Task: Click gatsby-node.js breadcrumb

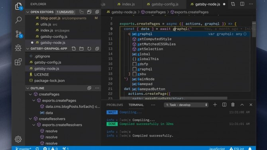Action: 122,12
